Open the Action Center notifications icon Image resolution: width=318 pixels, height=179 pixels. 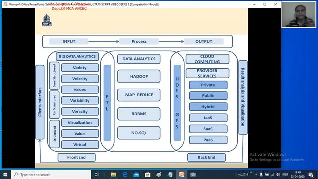point(311,175)
